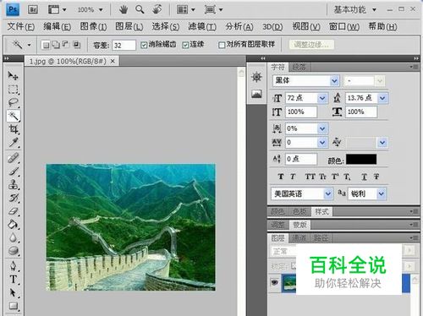Select the Paint Bucket tool
The image size is (423, 316).
tap(13, 225)
